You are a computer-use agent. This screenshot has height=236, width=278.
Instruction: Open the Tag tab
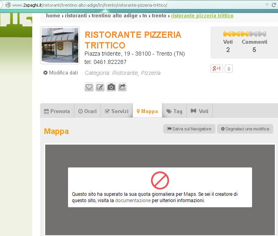tap(174, 111)
